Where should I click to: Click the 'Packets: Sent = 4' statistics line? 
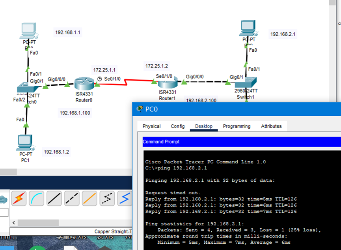pyautogui.click(x=239, y=230)
